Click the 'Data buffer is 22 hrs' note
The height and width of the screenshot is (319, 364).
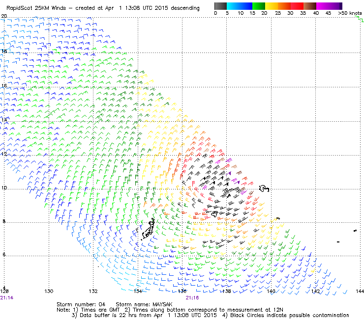108,315
